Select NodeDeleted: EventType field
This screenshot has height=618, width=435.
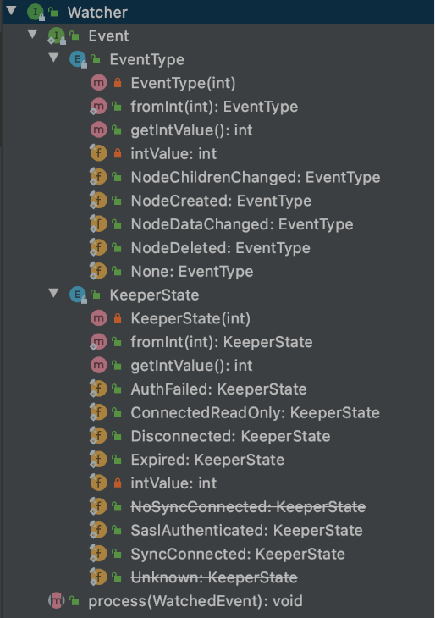point(221,248)
